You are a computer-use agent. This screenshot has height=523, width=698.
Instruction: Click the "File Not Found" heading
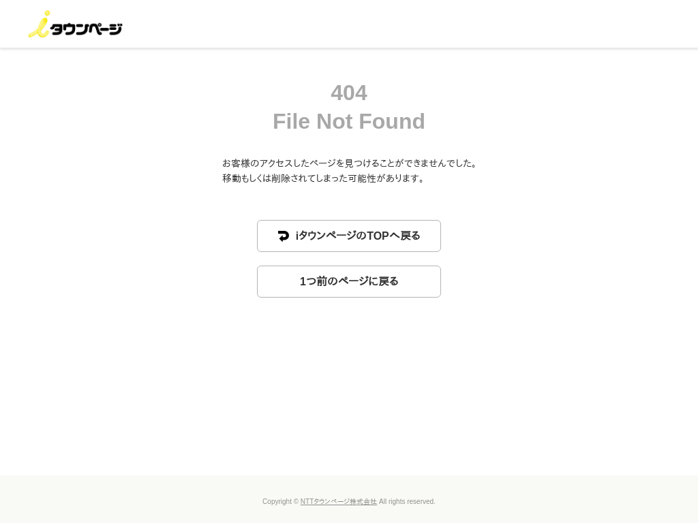pyautogui.click(x=349, y=121)
